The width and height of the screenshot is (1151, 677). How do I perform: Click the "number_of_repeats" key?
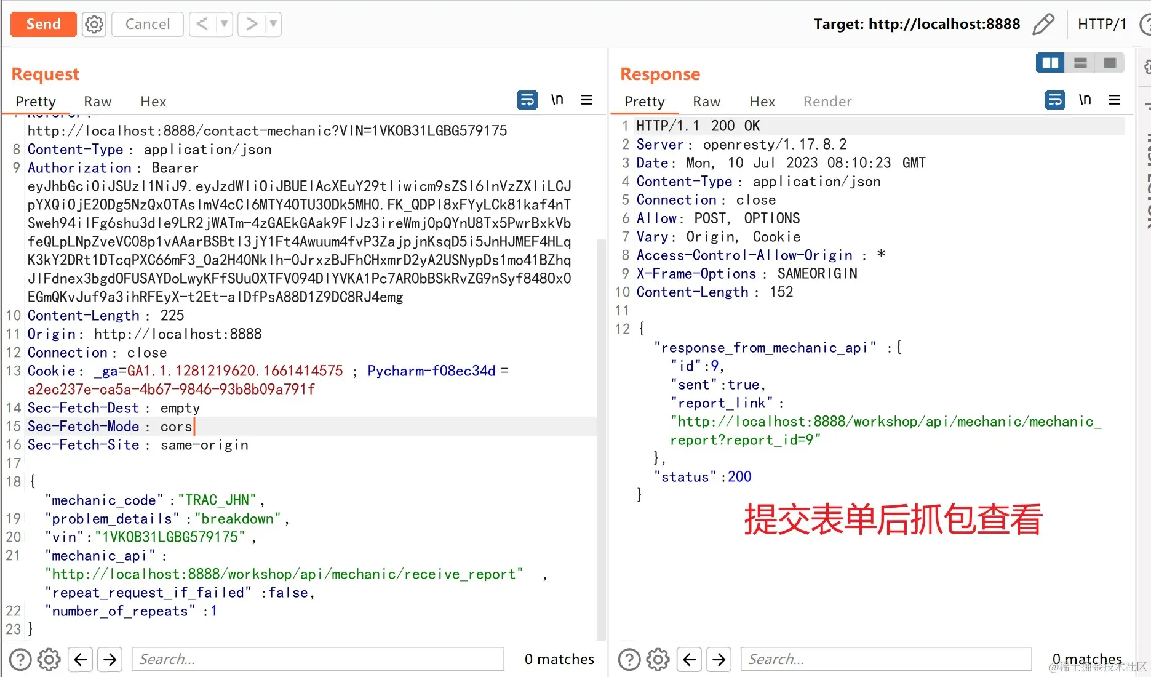coord(120,611)
